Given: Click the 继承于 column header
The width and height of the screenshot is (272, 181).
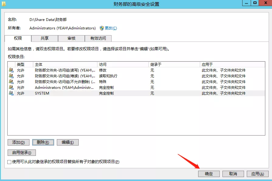Looking at the screenshot, I should 174,65.
